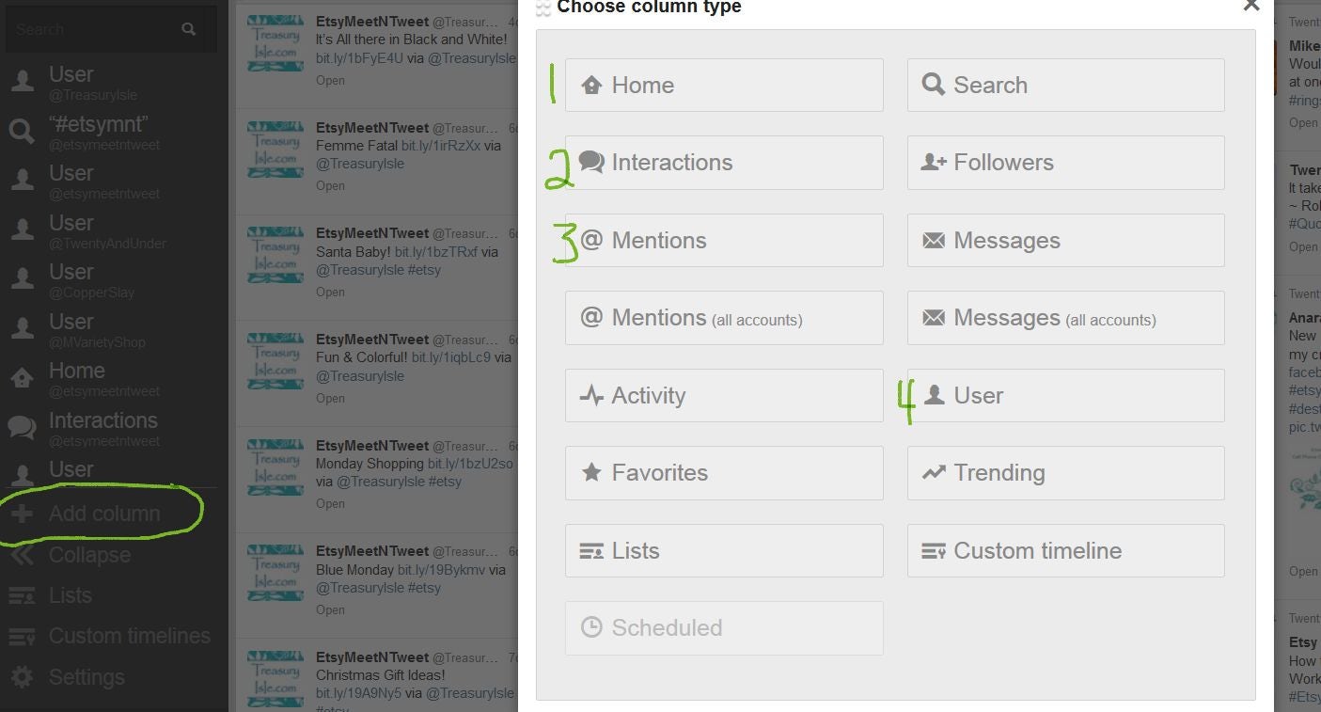Click the Custom timeline icon in dialog
Viewport: 1321px width, 712px height.
click(x=934, y=551)
